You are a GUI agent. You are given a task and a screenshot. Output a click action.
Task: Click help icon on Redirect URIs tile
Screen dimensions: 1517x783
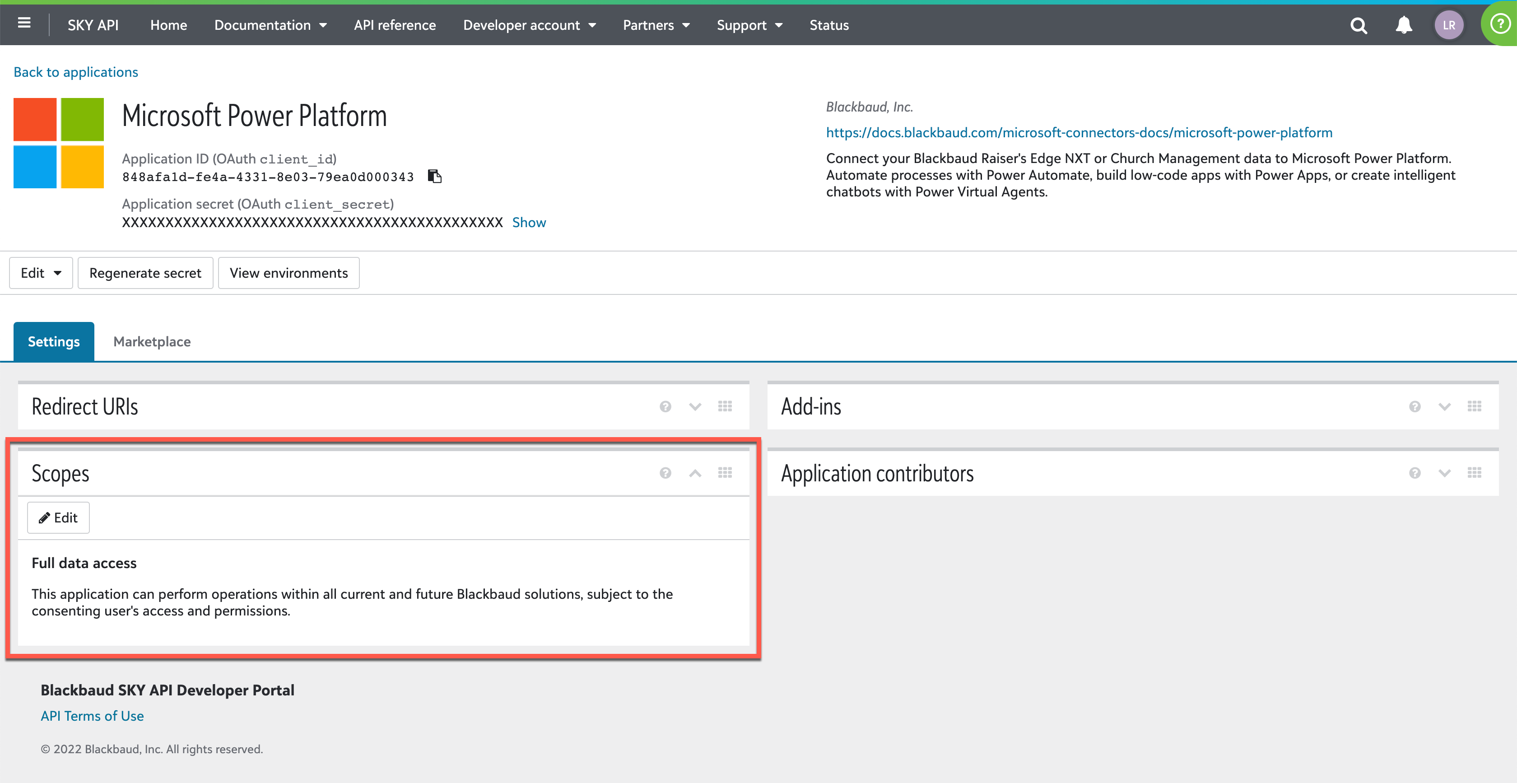coord(665,406)
